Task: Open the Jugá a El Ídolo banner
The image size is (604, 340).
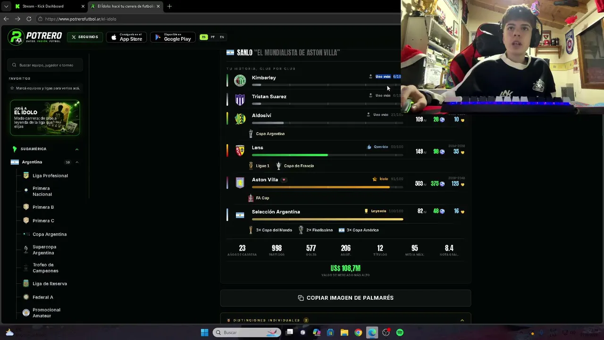Action: coord(45,118)
